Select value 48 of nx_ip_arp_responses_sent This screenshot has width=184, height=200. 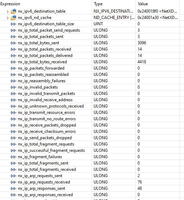pos(140,188)
